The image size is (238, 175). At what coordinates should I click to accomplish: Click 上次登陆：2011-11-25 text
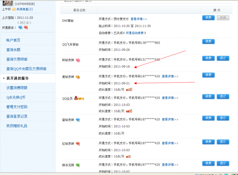coord(17,18)
